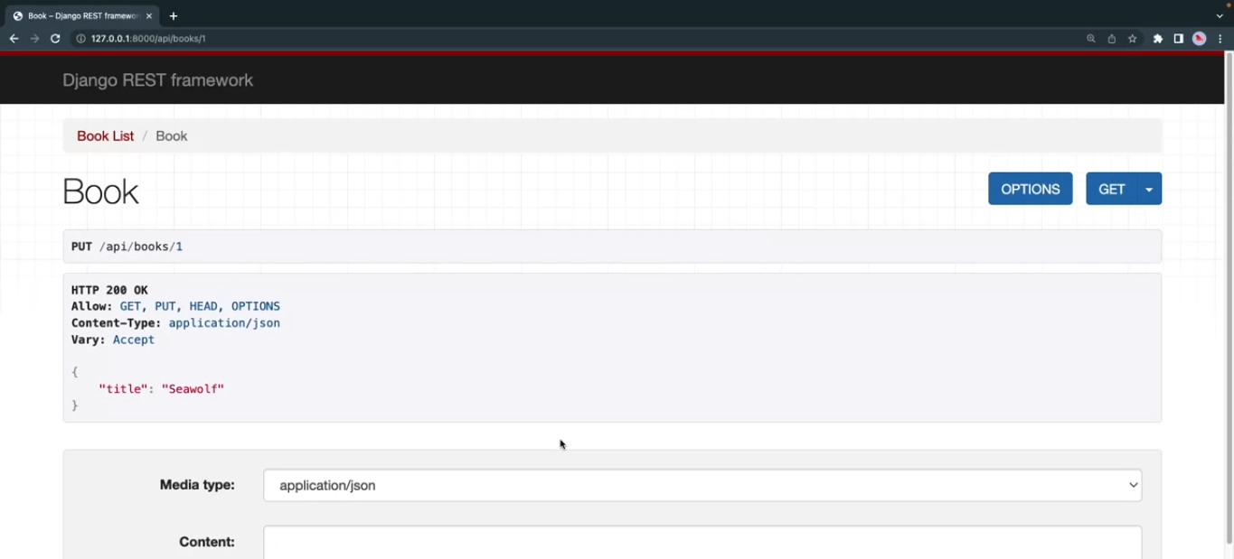Click the browser back arrow
Viewport: 1234px width, 559px height.
point(14,39)
